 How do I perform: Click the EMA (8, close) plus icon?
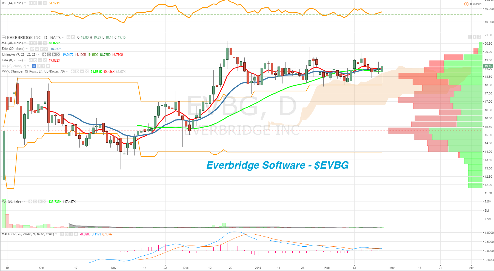(40, 60)
